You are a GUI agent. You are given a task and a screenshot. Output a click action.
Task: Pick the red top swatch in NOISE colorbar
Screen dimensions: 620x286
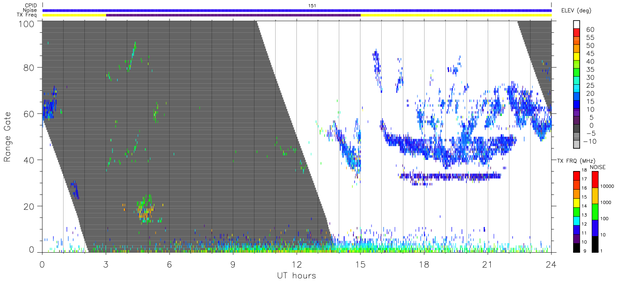tap(594, 180)
